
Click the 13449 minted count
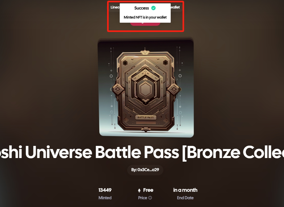pos(105,190)
